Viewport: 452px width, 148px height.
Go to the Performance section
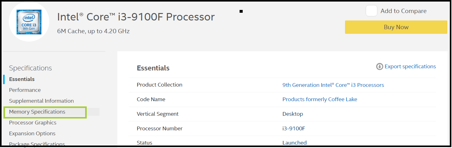pos(25,90)
